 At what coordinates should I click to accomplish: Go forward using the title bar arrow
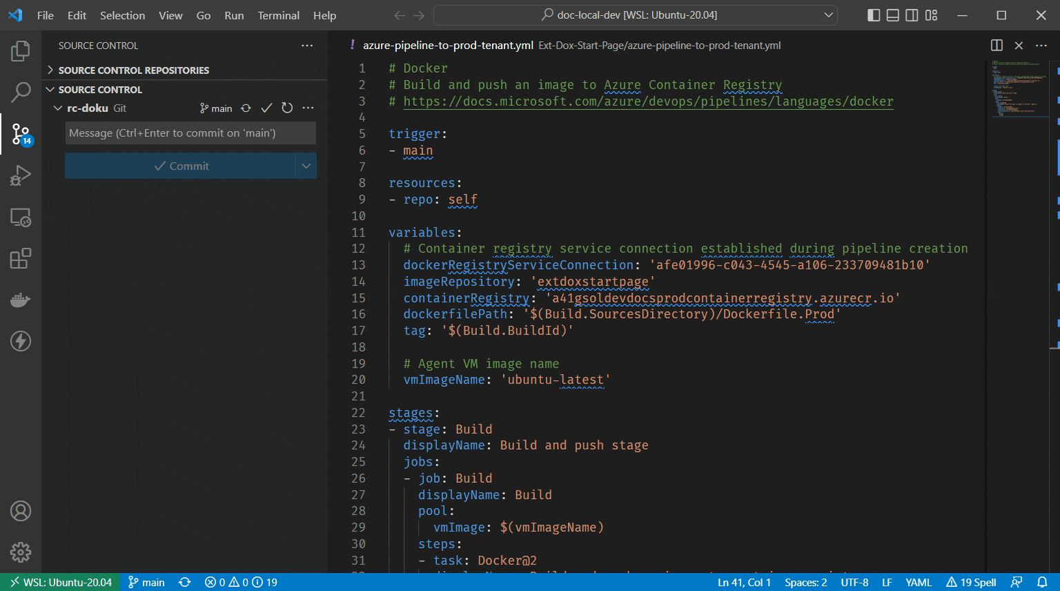click(x=419, y=15)
